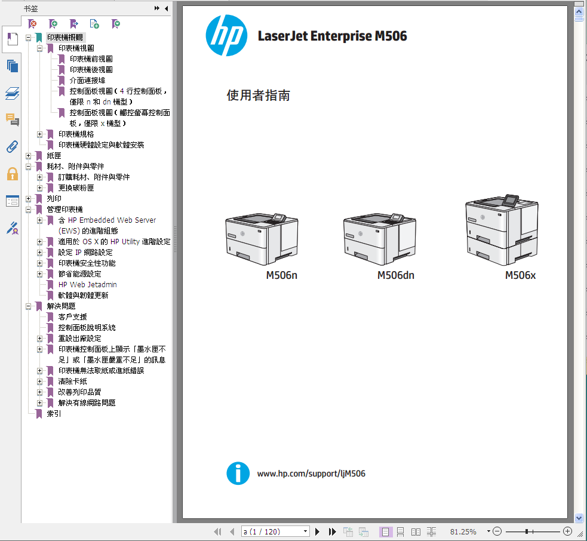Open the 印表機後視圖 bookmark
Viewport: 587px width, 541px height.
click(91, 70)
